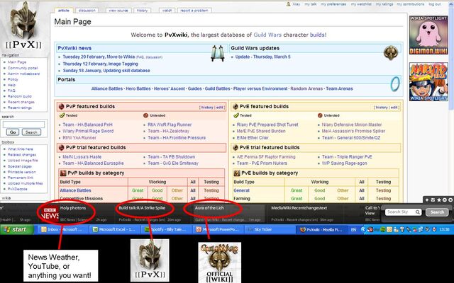Screen dimensions: 454x283
Task: Click the user avatar icon next to Xiay
Action: pyautogui.click(x=288, y=4)
